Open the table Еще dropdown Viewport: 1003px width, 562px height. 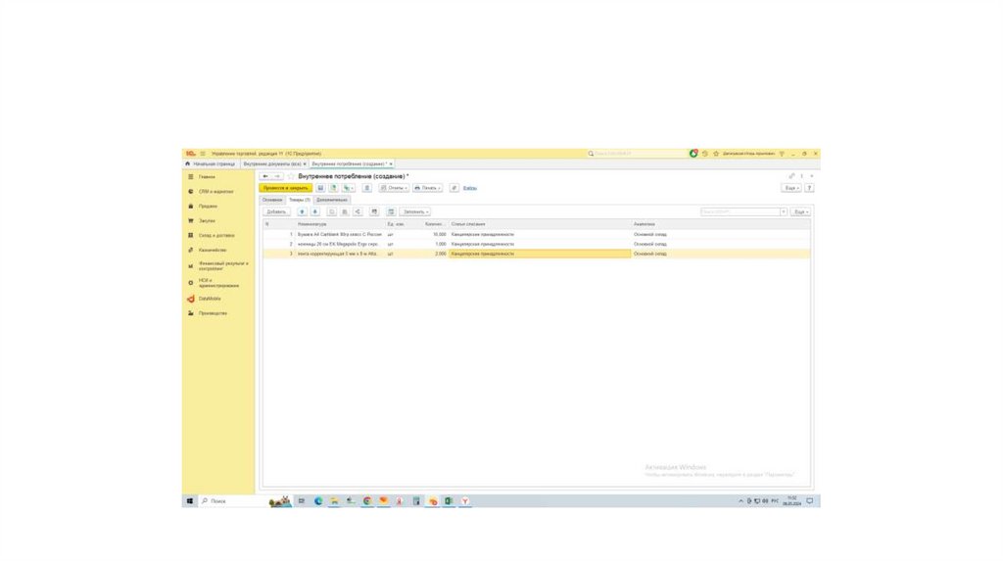point(800,211)
